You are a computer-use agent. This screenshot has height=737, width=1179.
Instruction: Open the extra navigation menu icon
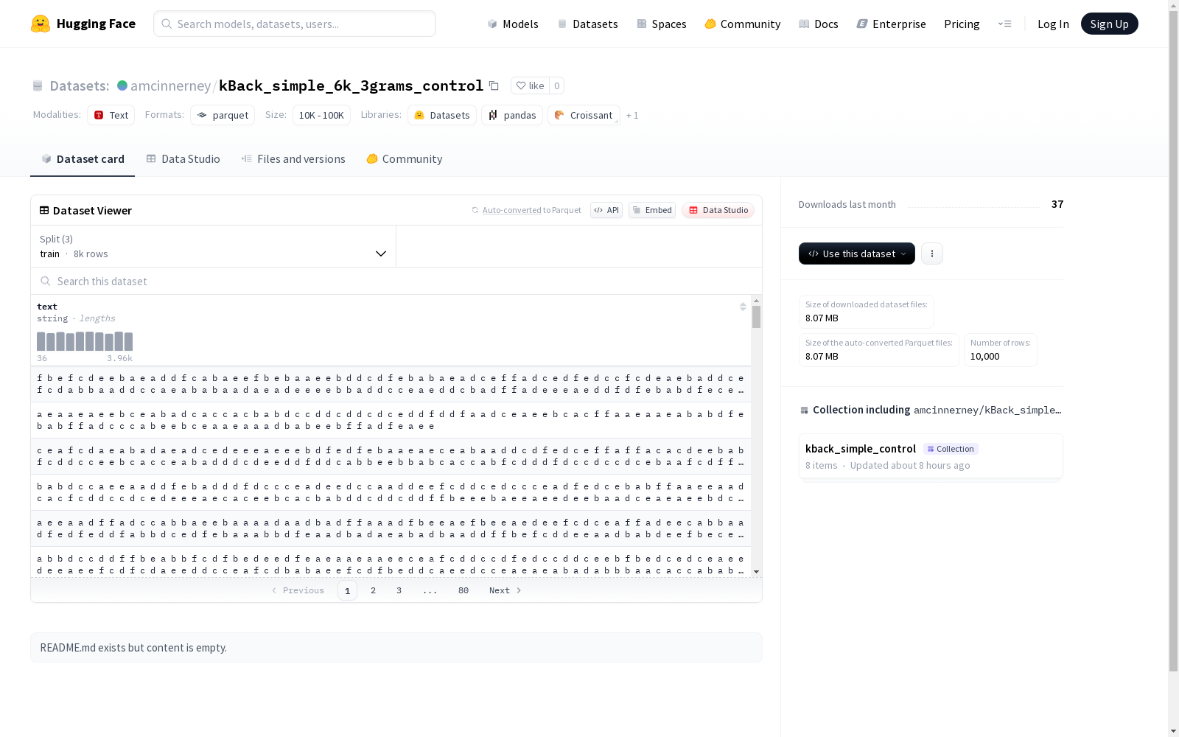[x=1004, y=24]
